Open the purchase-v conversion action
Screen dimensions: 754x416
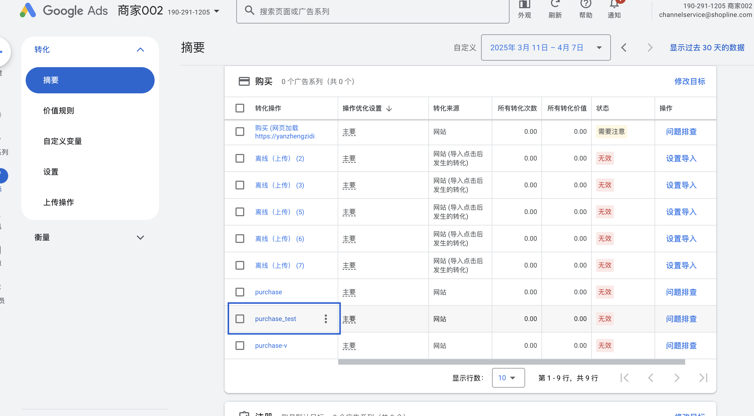[x=271, y=346]
